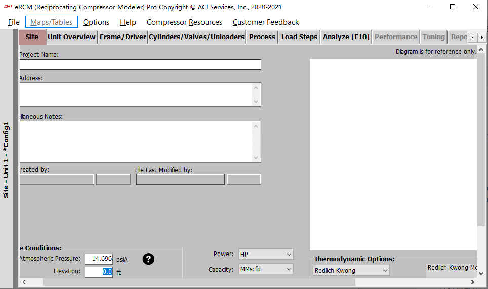Image resolution: width=488 pixels, height=289 pixels.
Task: Click the File Last Modified by name field
Action: pyautogui.click(x=180, y=179)
